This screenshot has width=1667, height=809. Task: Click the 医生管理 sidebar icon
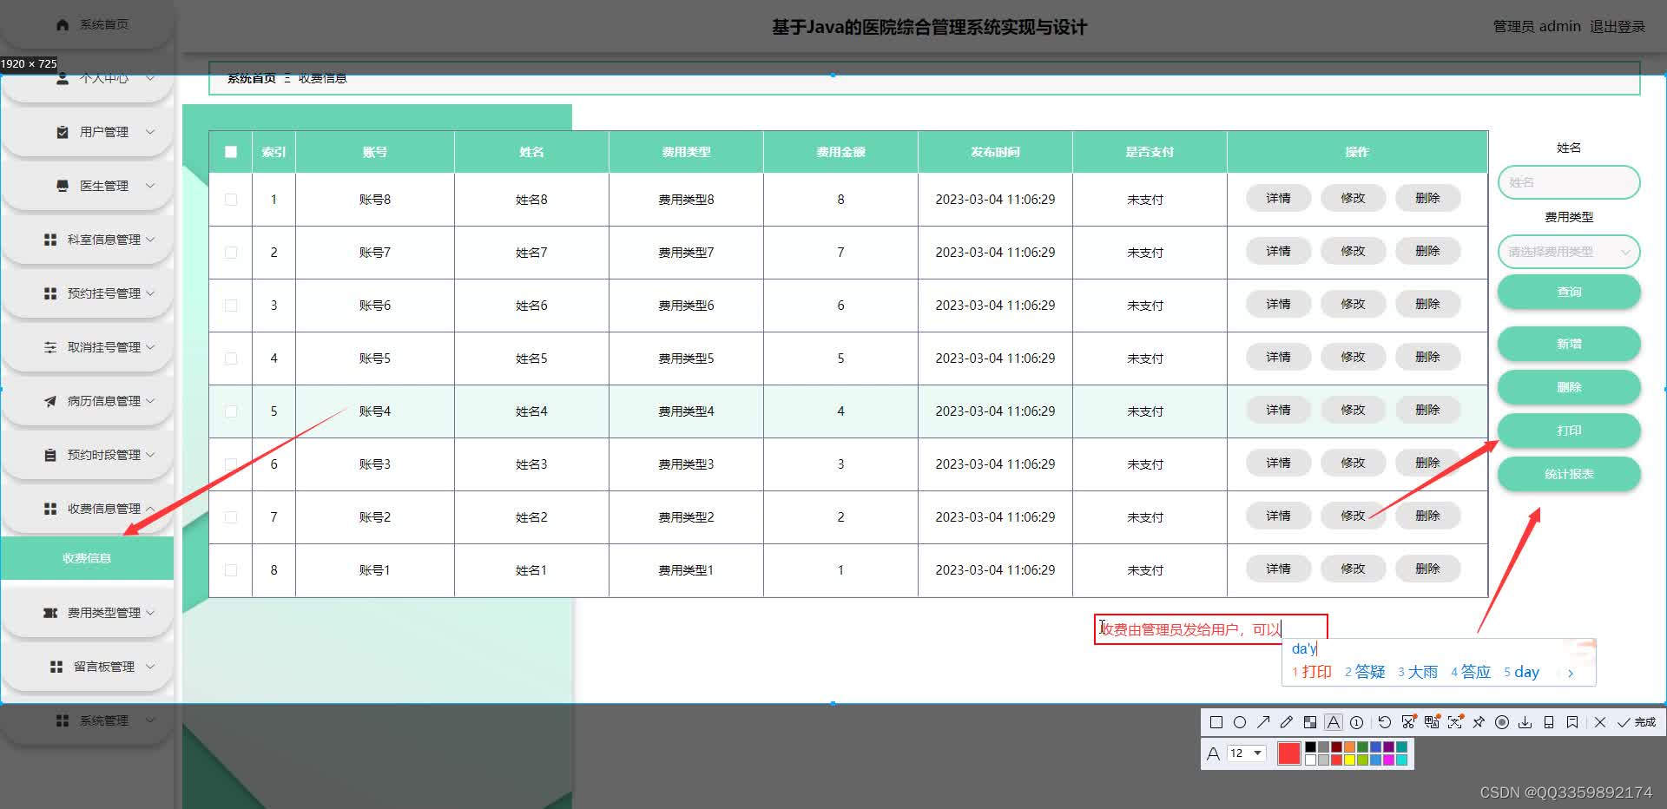63,186
